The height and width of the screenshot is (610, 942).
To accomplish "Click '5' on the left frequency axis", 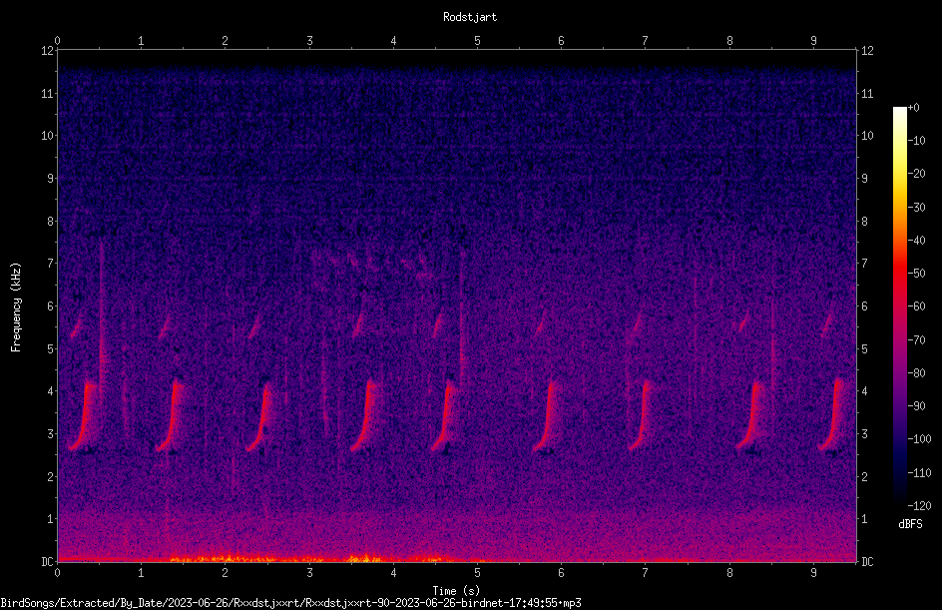I will 50,348.
